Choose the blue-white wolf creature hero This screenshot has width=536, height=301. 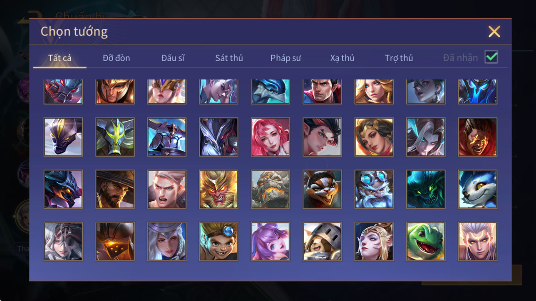point(478,189)
